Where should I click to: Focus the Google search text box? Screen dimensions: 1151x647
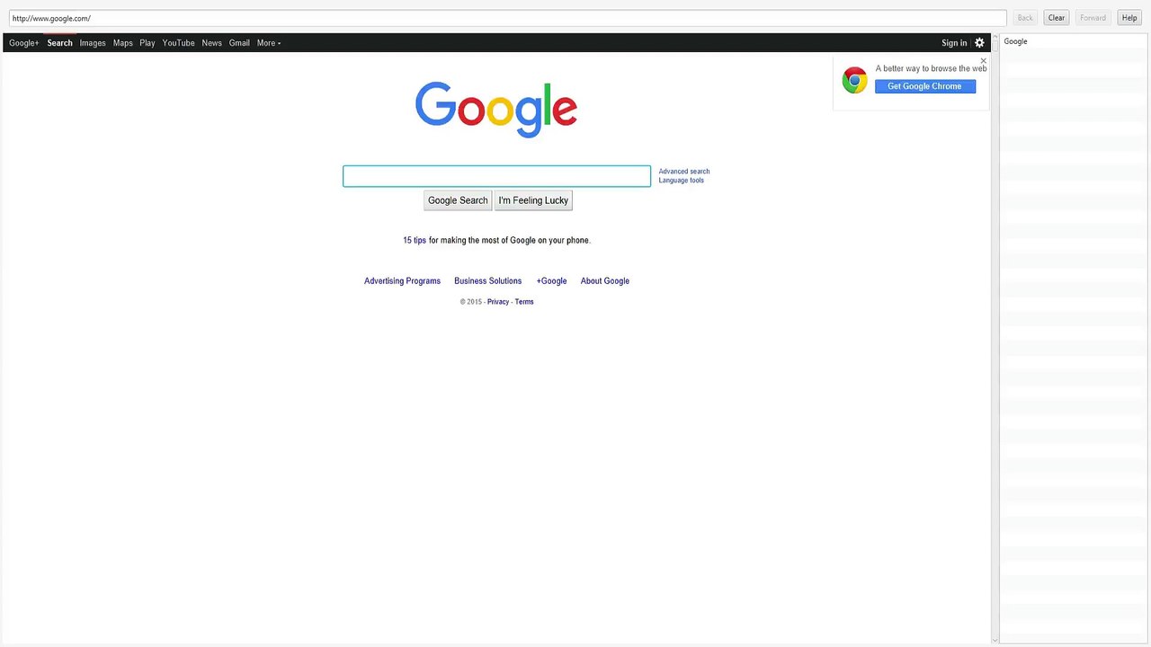496,176
